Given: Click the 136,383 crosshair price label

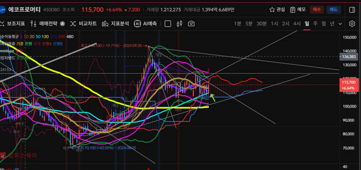Looking at the screenshot, I should [349, 57].
